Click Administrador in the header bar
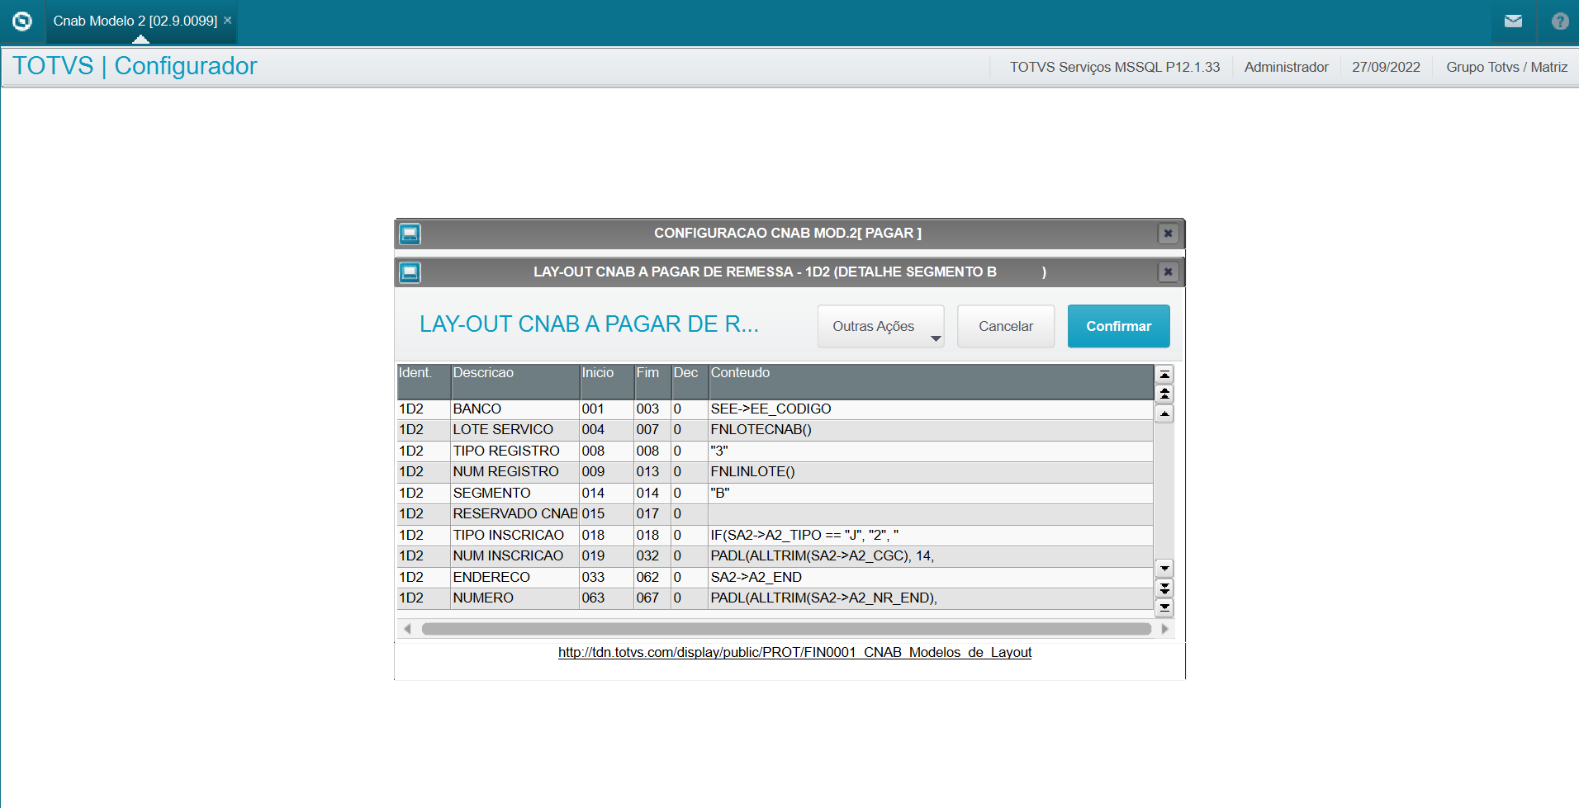This screenshot has height=808, width=1579. 1286,67
